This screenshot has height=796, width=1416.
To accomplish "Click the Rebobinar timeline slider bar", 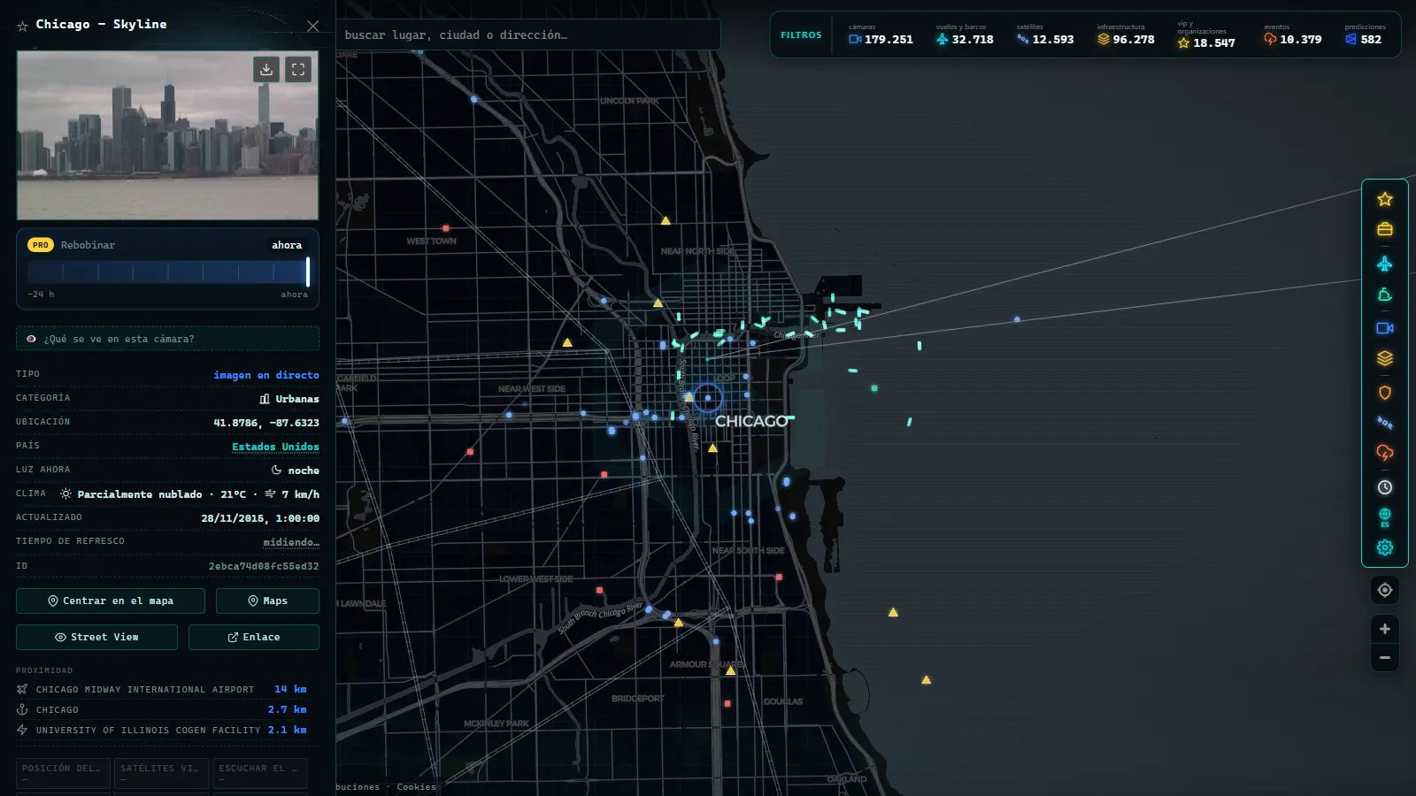I will coord(168,272).
